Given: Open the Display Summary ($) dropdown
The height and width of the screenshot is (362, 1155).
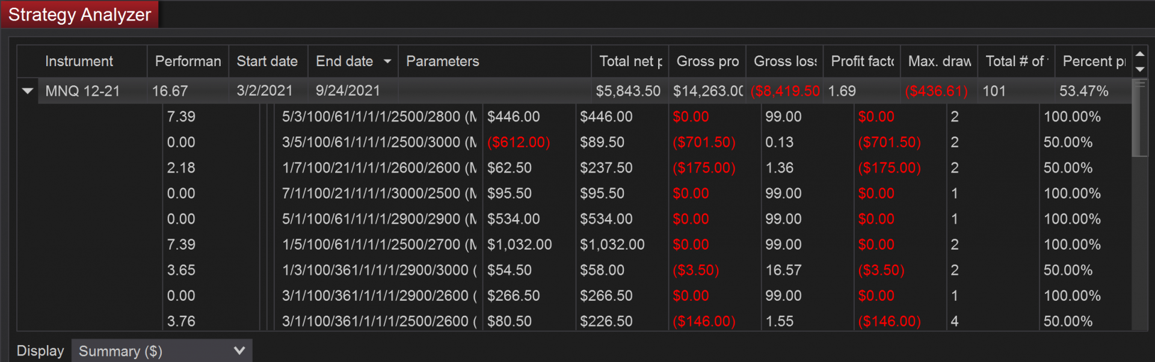Looking at the screenshot, I should coord(161,351).
